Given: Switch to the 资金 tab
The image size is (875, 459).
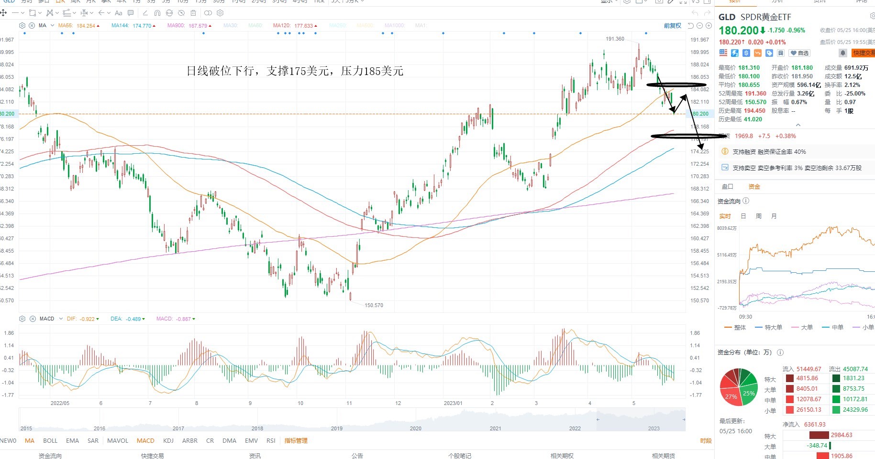Looking at the screenshot, I should (754, 186).
